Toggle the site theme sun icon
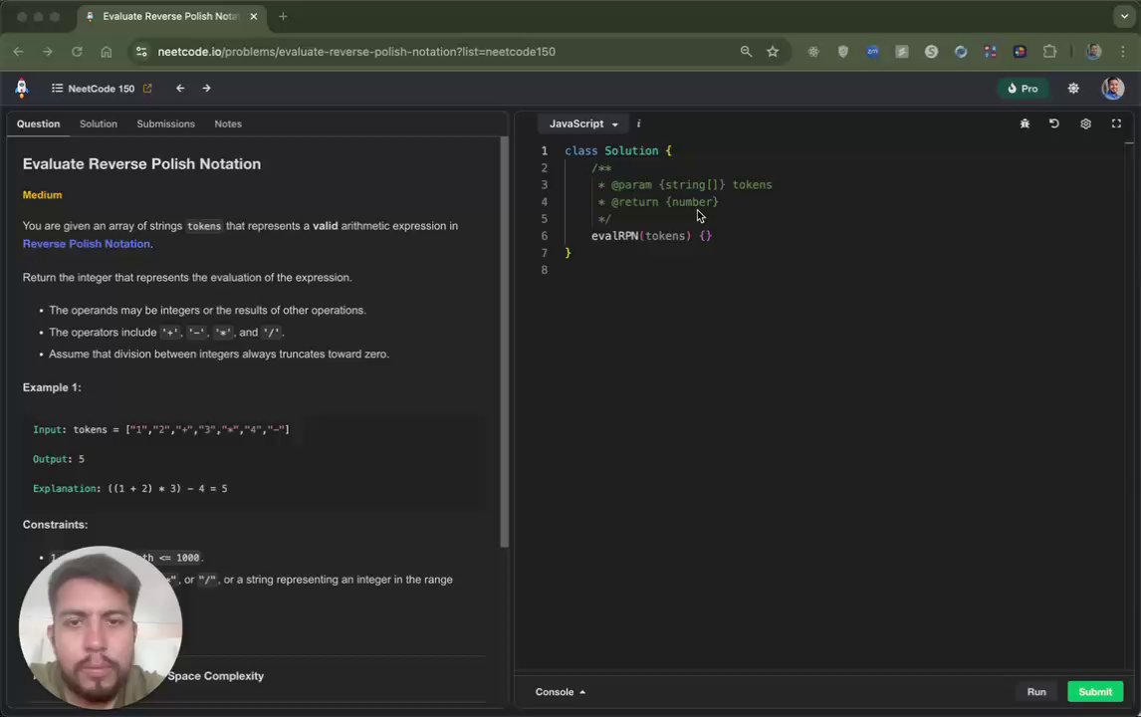The height and width of the screenshot is (717, 1141). pos(1073,89)
